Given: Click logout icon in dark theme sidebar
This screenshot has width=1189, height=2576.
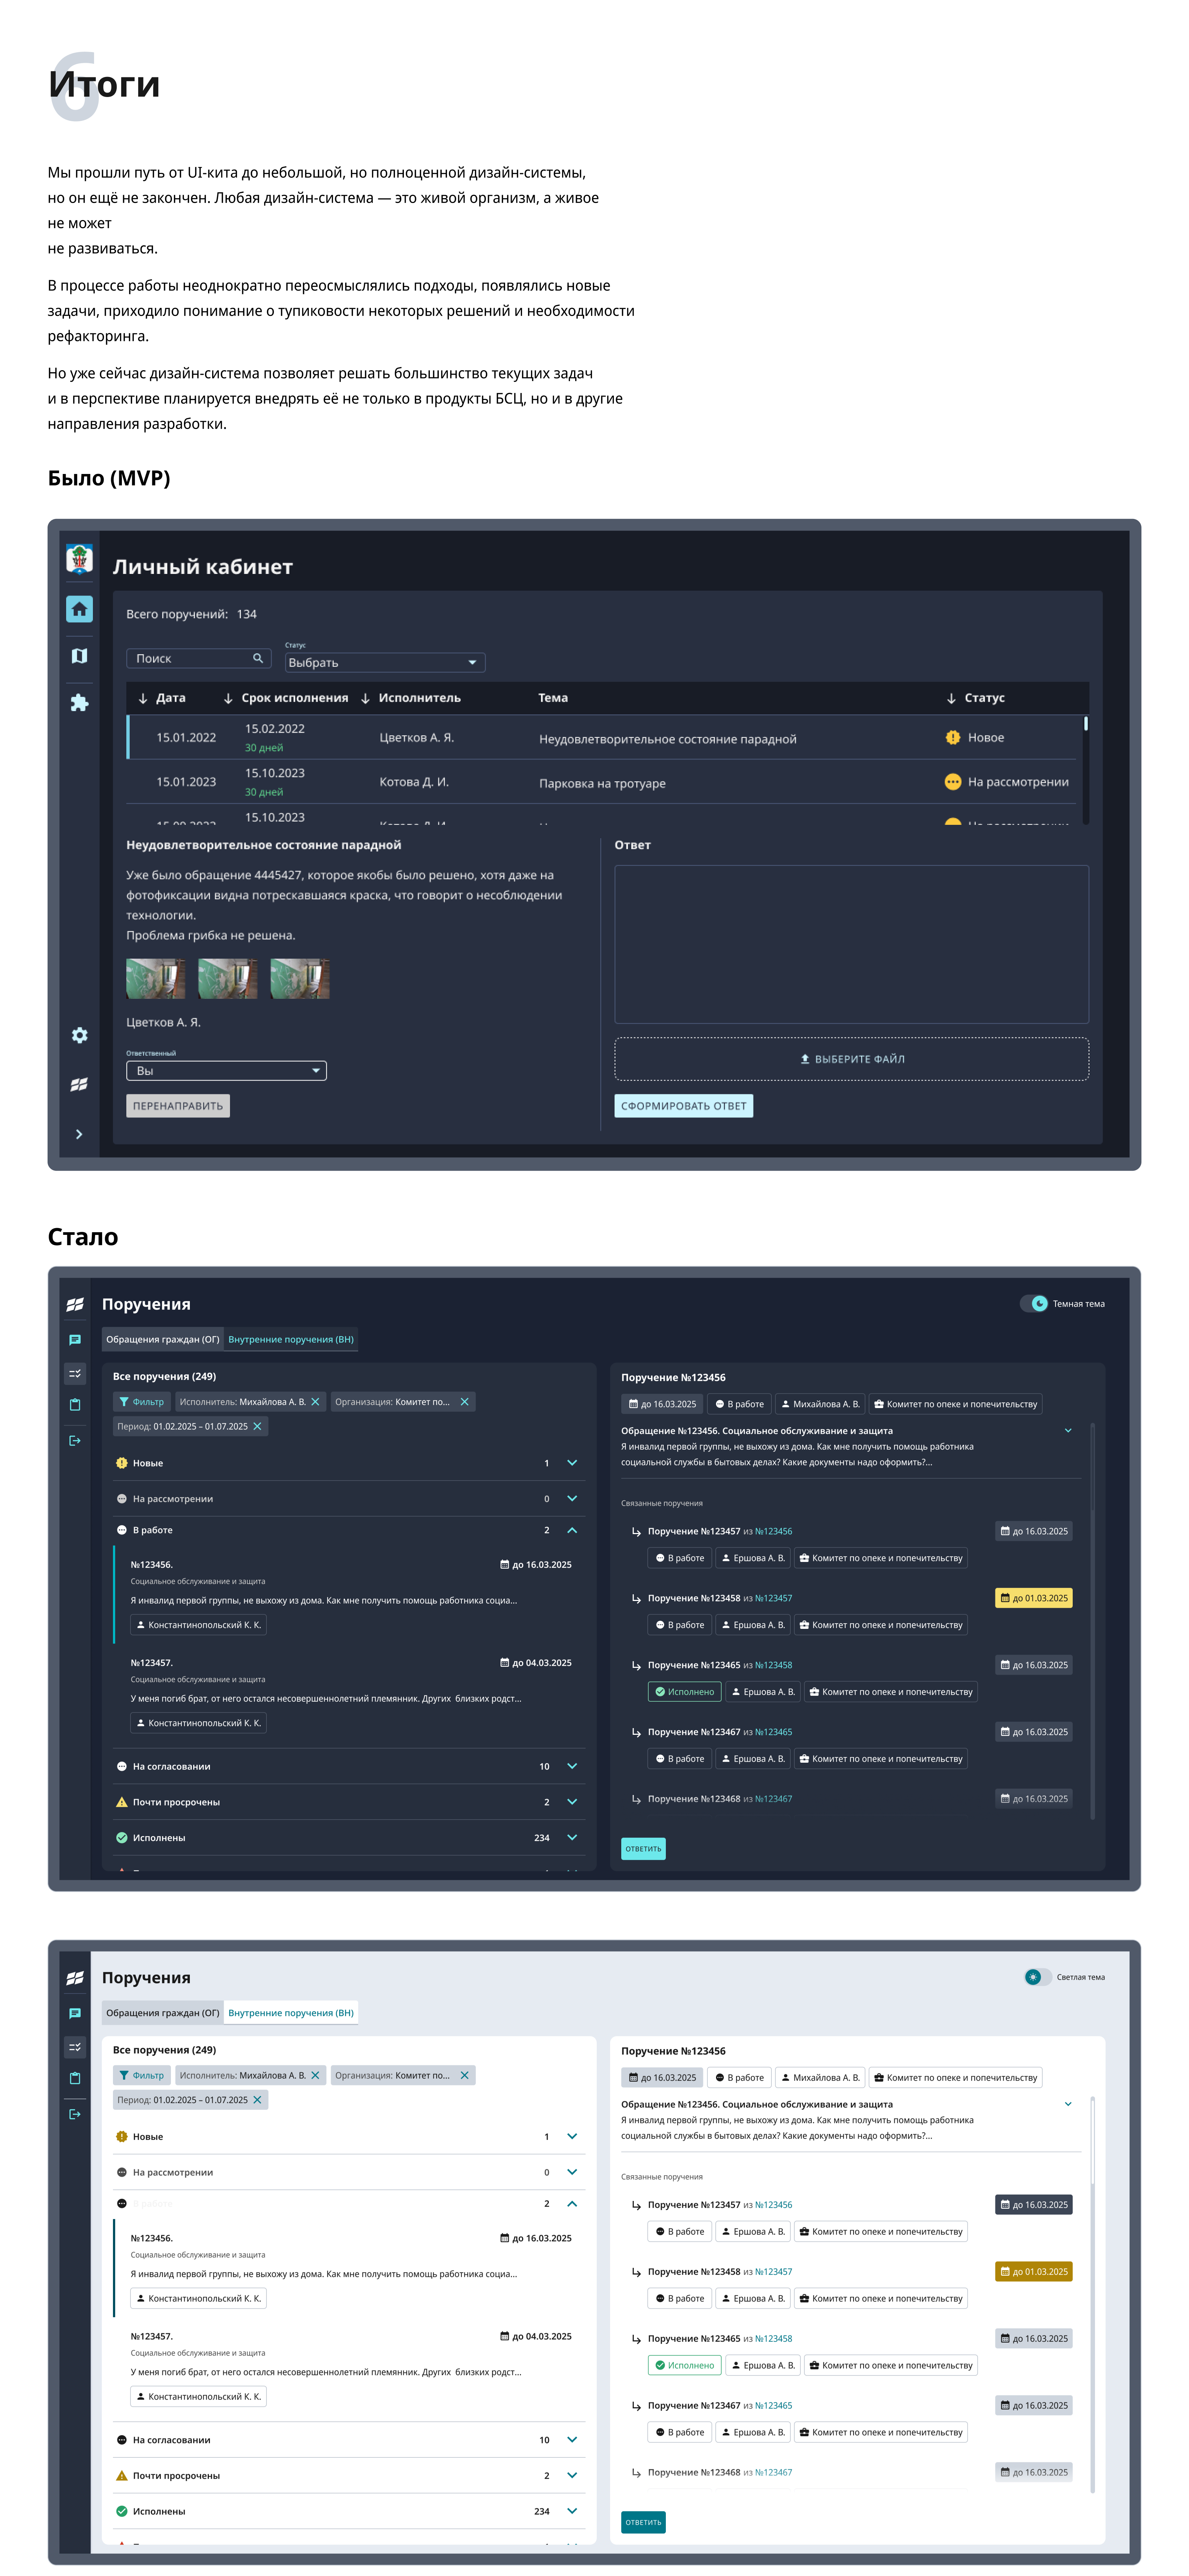Looking at the screenshot, I should [x=75, y=1441].
